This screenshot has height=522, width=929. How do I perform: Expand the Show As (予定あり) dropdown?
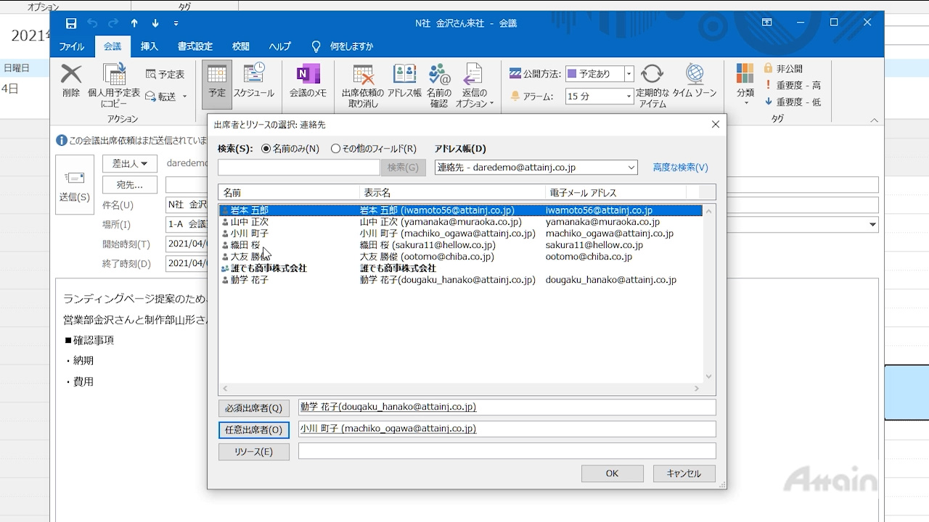coord(629,74)
